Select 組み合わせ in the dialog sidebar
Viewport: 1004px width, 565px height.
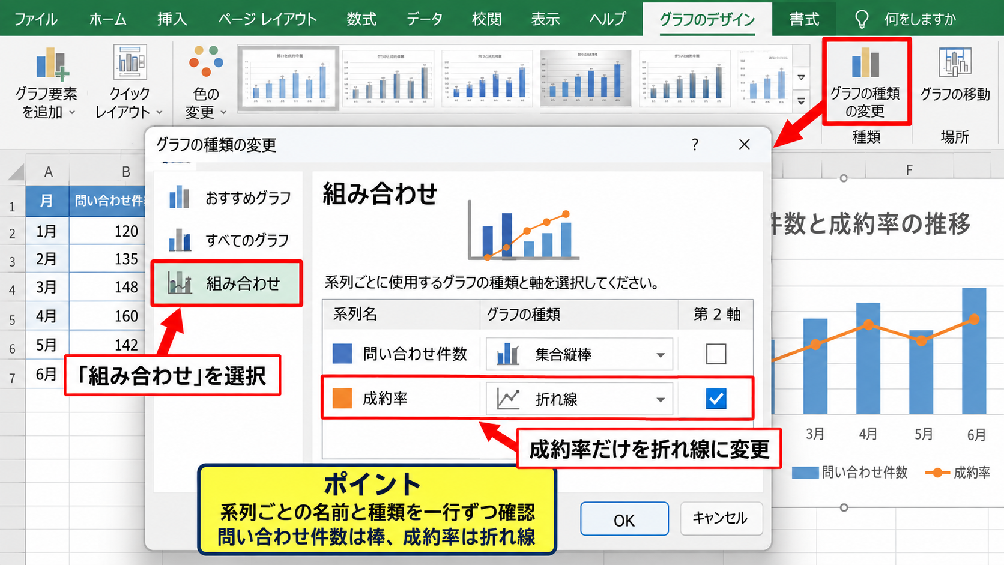(x=227, y=283)
